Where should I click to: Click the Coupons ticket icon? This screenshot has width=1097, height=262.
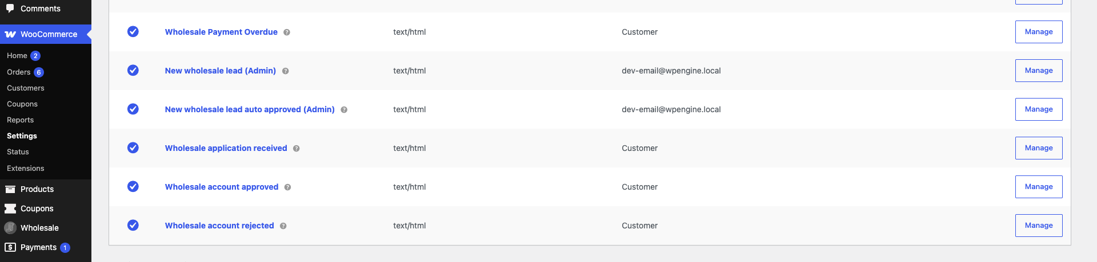10,208
